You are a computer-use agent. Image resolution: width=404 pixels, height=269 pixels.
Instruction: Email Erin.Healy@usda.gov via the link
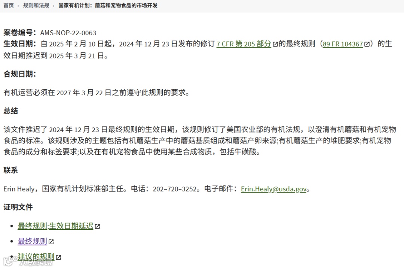pyautogui.click(x=273, y=189)
